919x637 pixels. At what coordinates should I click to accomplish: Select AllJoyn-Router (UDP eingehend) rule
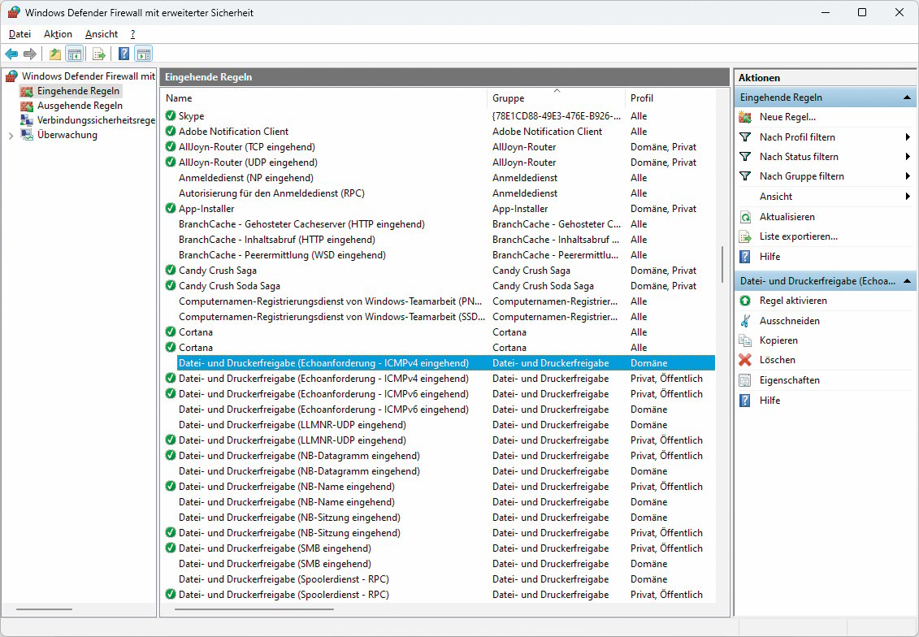pos(440,162)
